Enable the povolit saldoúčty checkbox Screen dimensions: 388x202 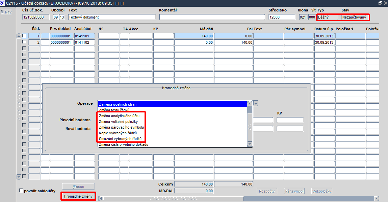point(21,191)
